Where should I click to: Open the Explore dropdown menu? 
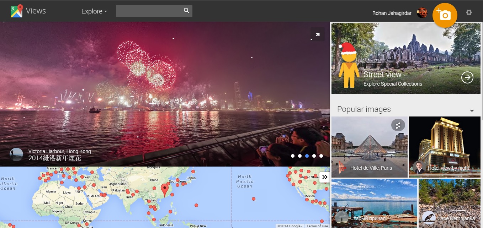point(94,11)
